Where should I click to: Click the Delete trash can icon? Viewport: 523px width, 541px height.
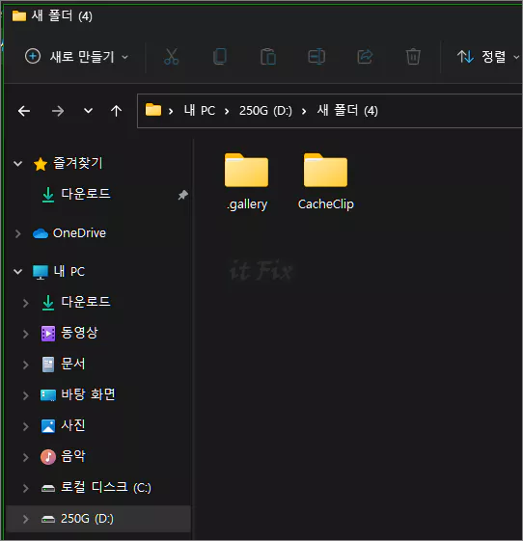pyautogui.click(x=413, y=57)
